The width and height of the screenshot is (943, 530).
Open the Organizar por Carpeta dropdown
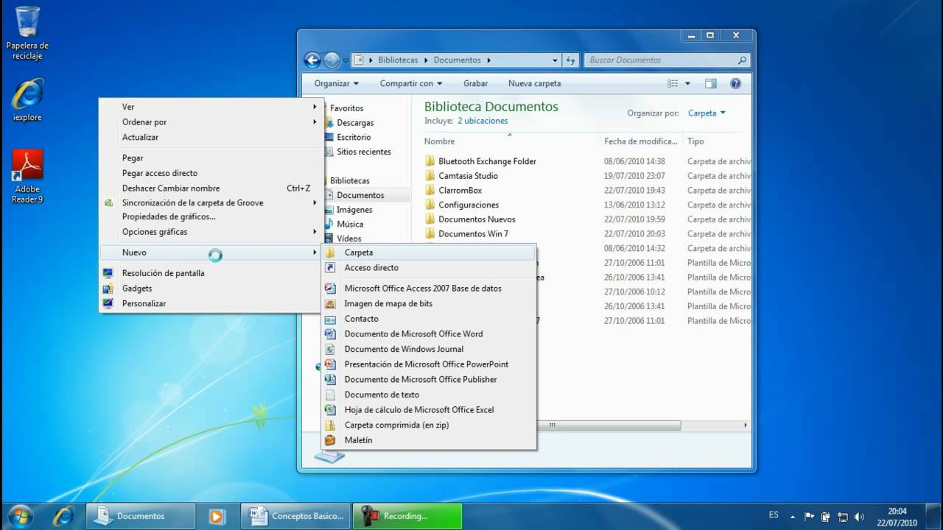[707, 113]
